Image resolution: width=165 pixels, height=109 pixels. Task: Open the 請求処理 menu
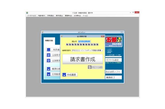click(x=59, y=16)
